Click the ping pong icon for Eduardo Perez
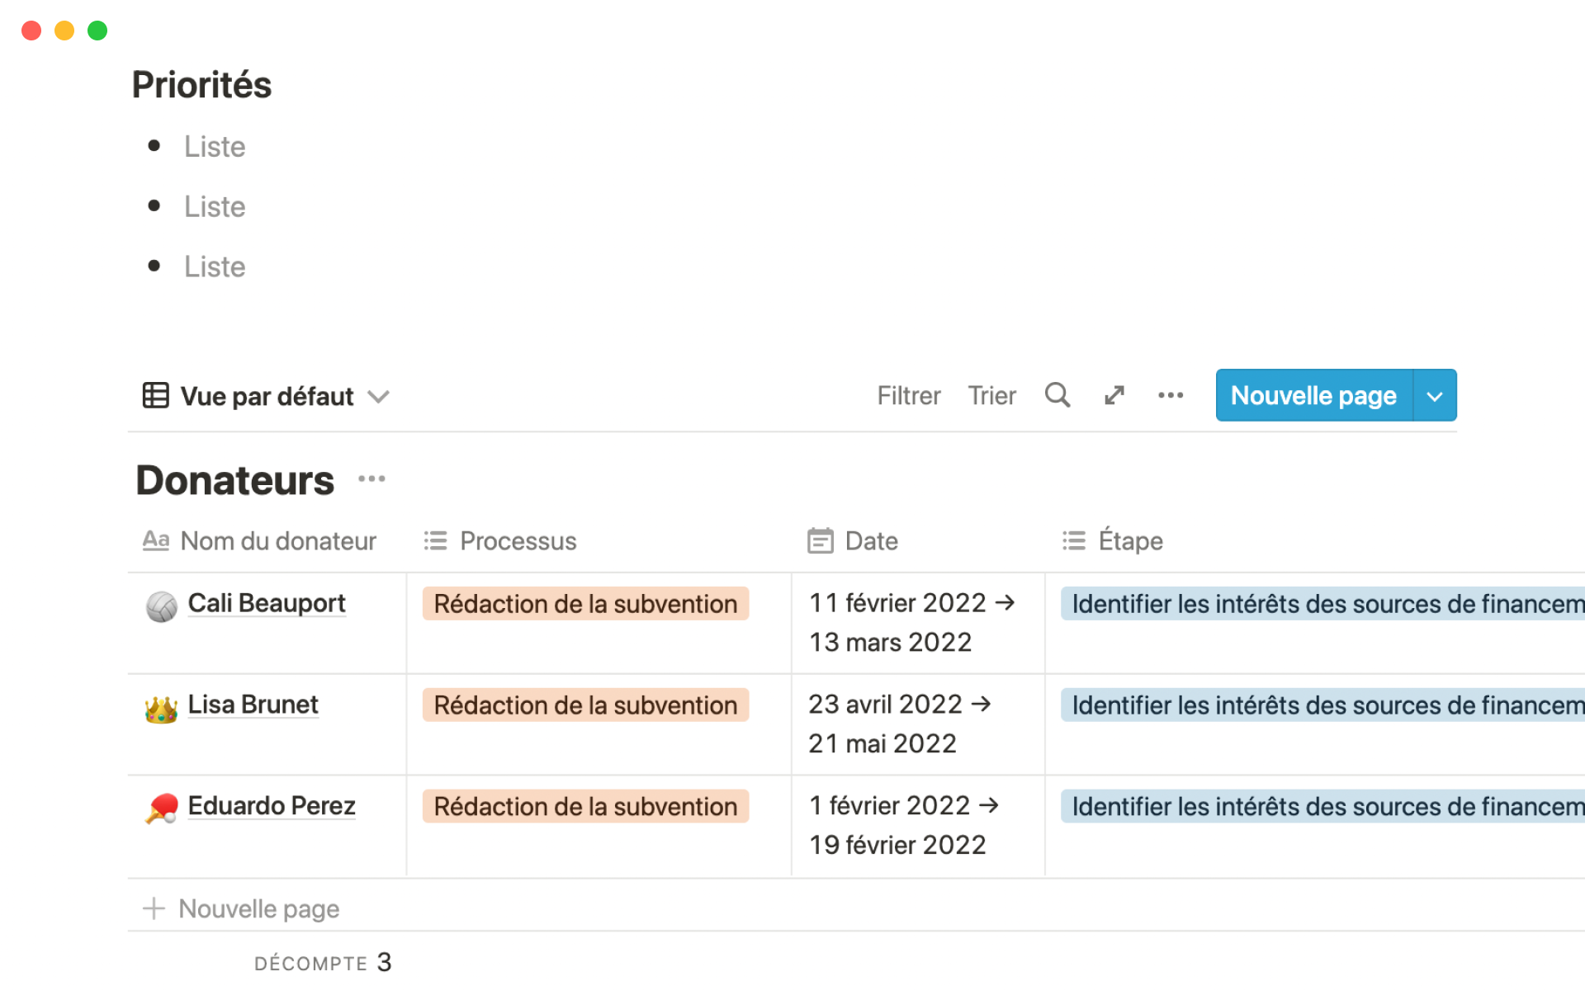The width and height of the screenshot is (1585, 990). pyautogui.click(x=162, y=808)
